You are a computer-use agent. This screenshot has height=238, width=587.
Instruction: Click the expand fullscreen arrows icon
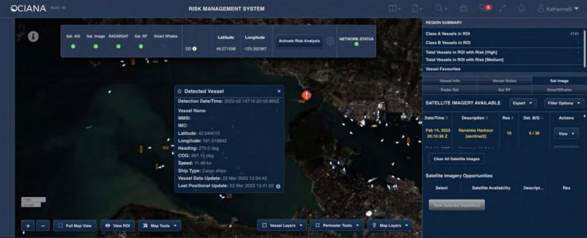(502, 9)
